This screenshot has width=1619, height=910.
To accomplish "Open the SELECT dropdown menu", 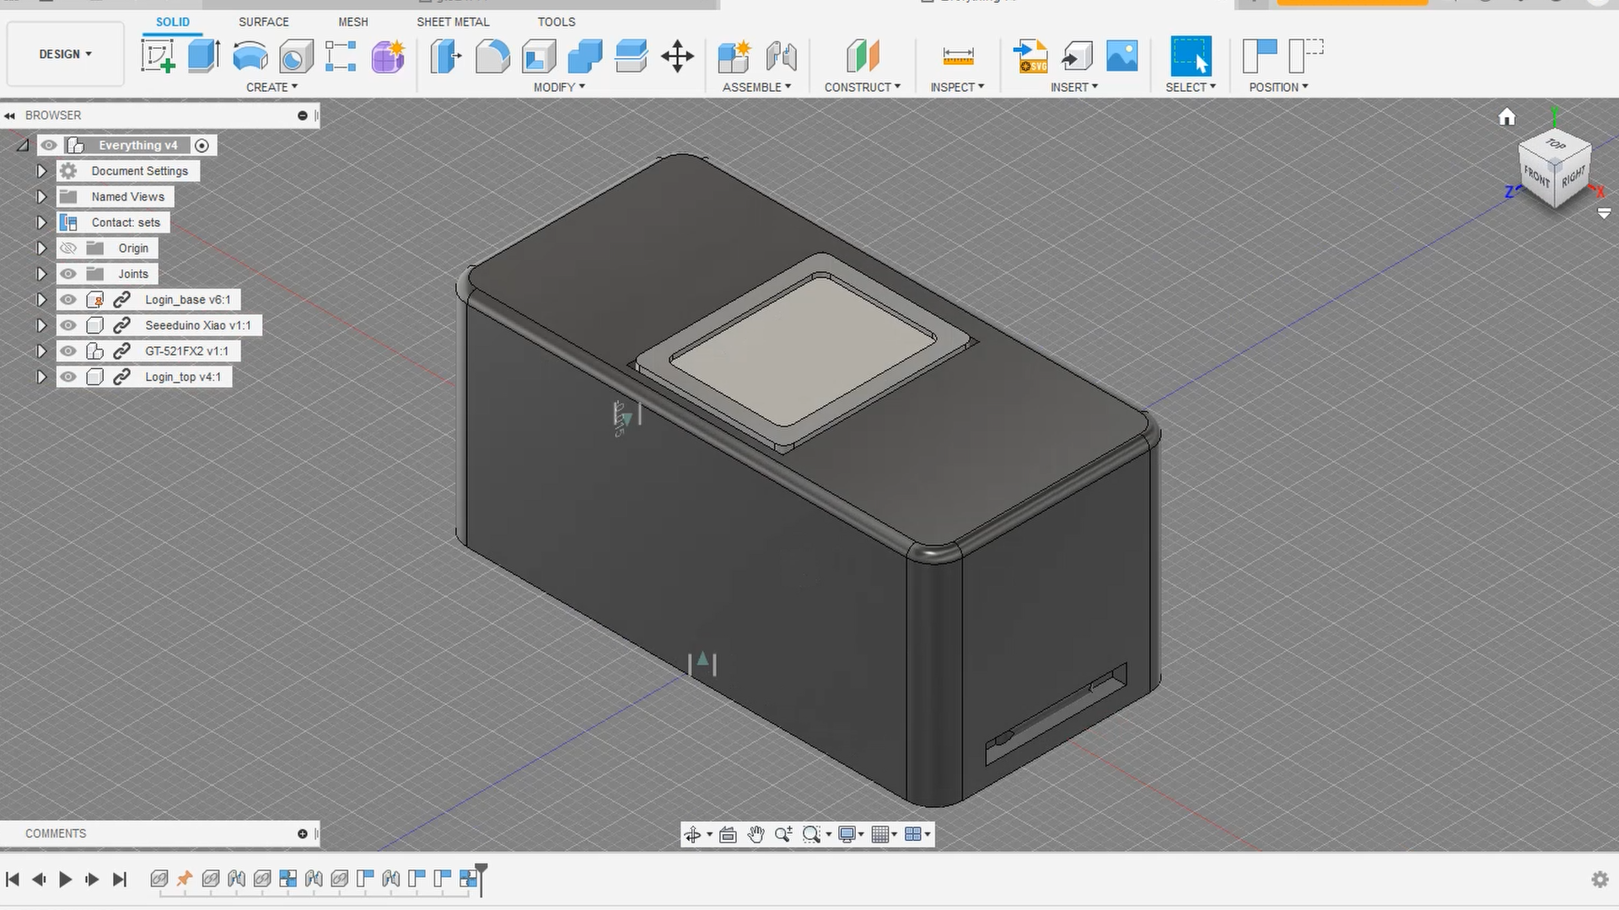I will coord(1191,87).
